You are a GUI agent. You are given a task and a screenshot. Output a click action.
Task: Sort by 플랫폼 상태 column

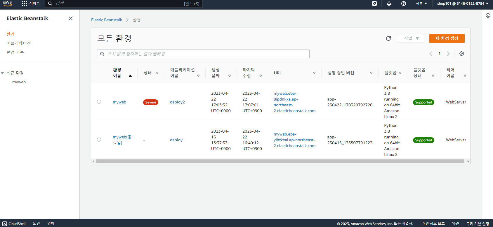click(433, 76)
